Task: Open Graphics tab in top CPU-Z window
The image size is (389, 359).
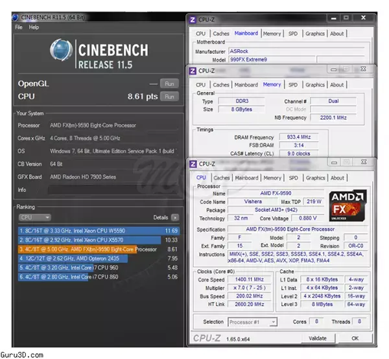Action: (x=315, y=34)
